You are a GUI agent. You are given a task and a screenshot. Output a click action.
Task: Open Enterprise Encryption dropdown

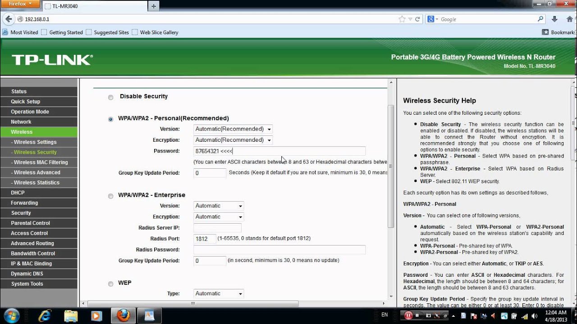(x=219, y=216)
